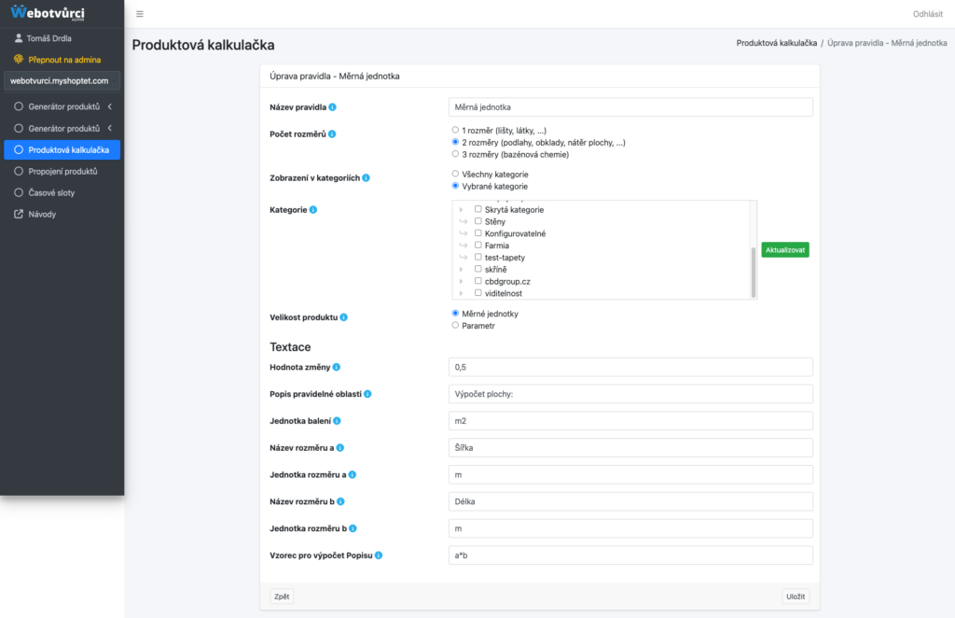955x618 pixels.
Task: Click the Název rozměru b input field
Action: pyautogui.click(x=630, y=501)
